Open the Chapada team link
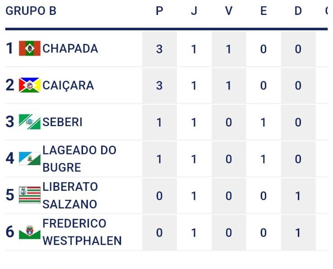Image resolution: width=333 pixels, height=269 pixels. pyautogui.click(x=70, y=48)
